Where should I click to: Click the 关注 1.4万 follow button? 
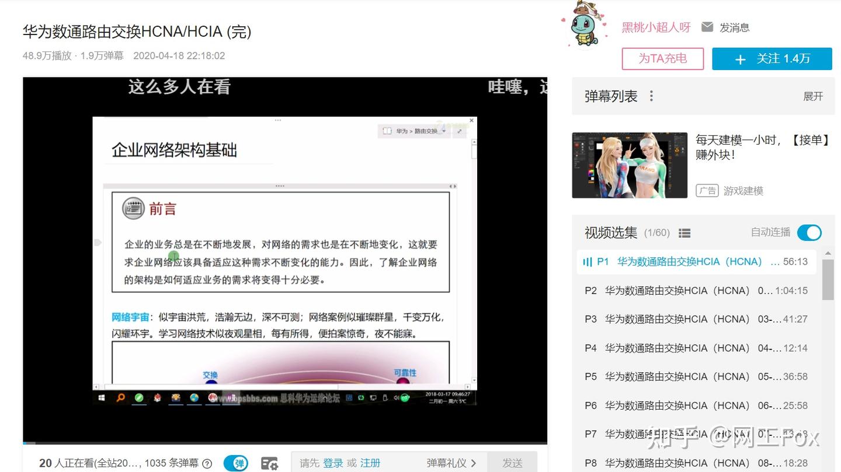click(x=772, y=58)
